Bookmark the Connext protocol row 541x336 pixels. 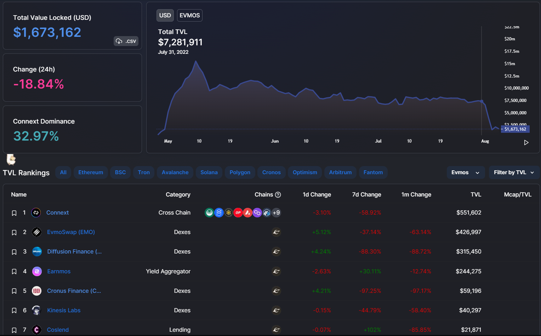point(14,213)
